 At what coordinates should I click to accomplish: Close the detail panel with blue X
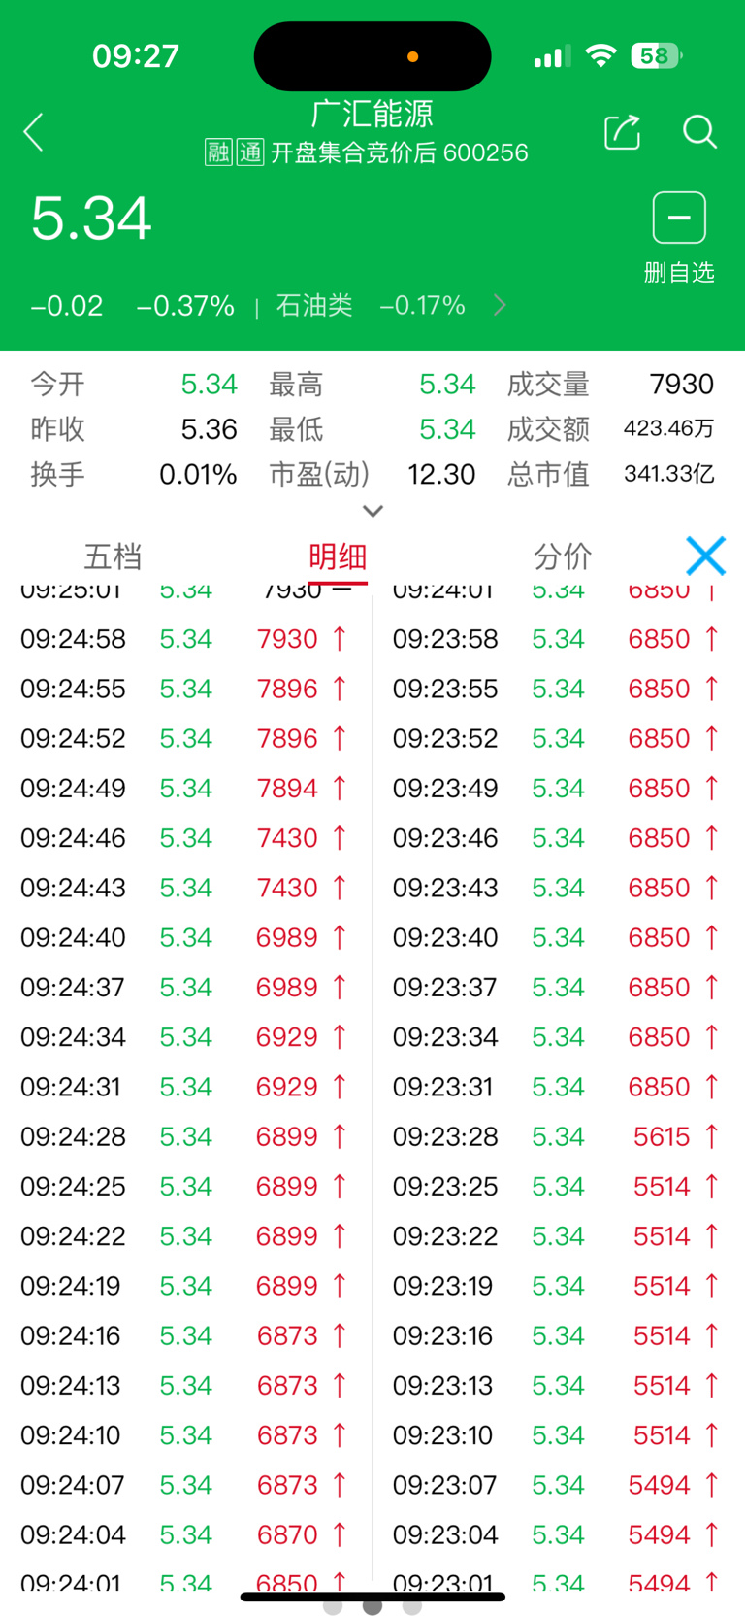(705, 556)
